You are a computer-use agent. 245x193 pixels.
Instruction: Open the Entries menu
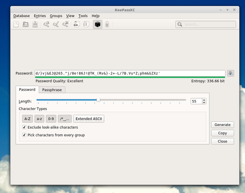pos(40,16)
